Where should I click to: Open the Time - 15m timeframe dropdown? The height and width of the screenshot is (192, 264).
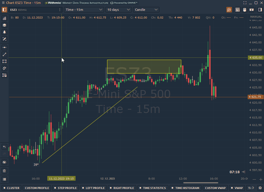pyautogui.click(x=84, y=10)
